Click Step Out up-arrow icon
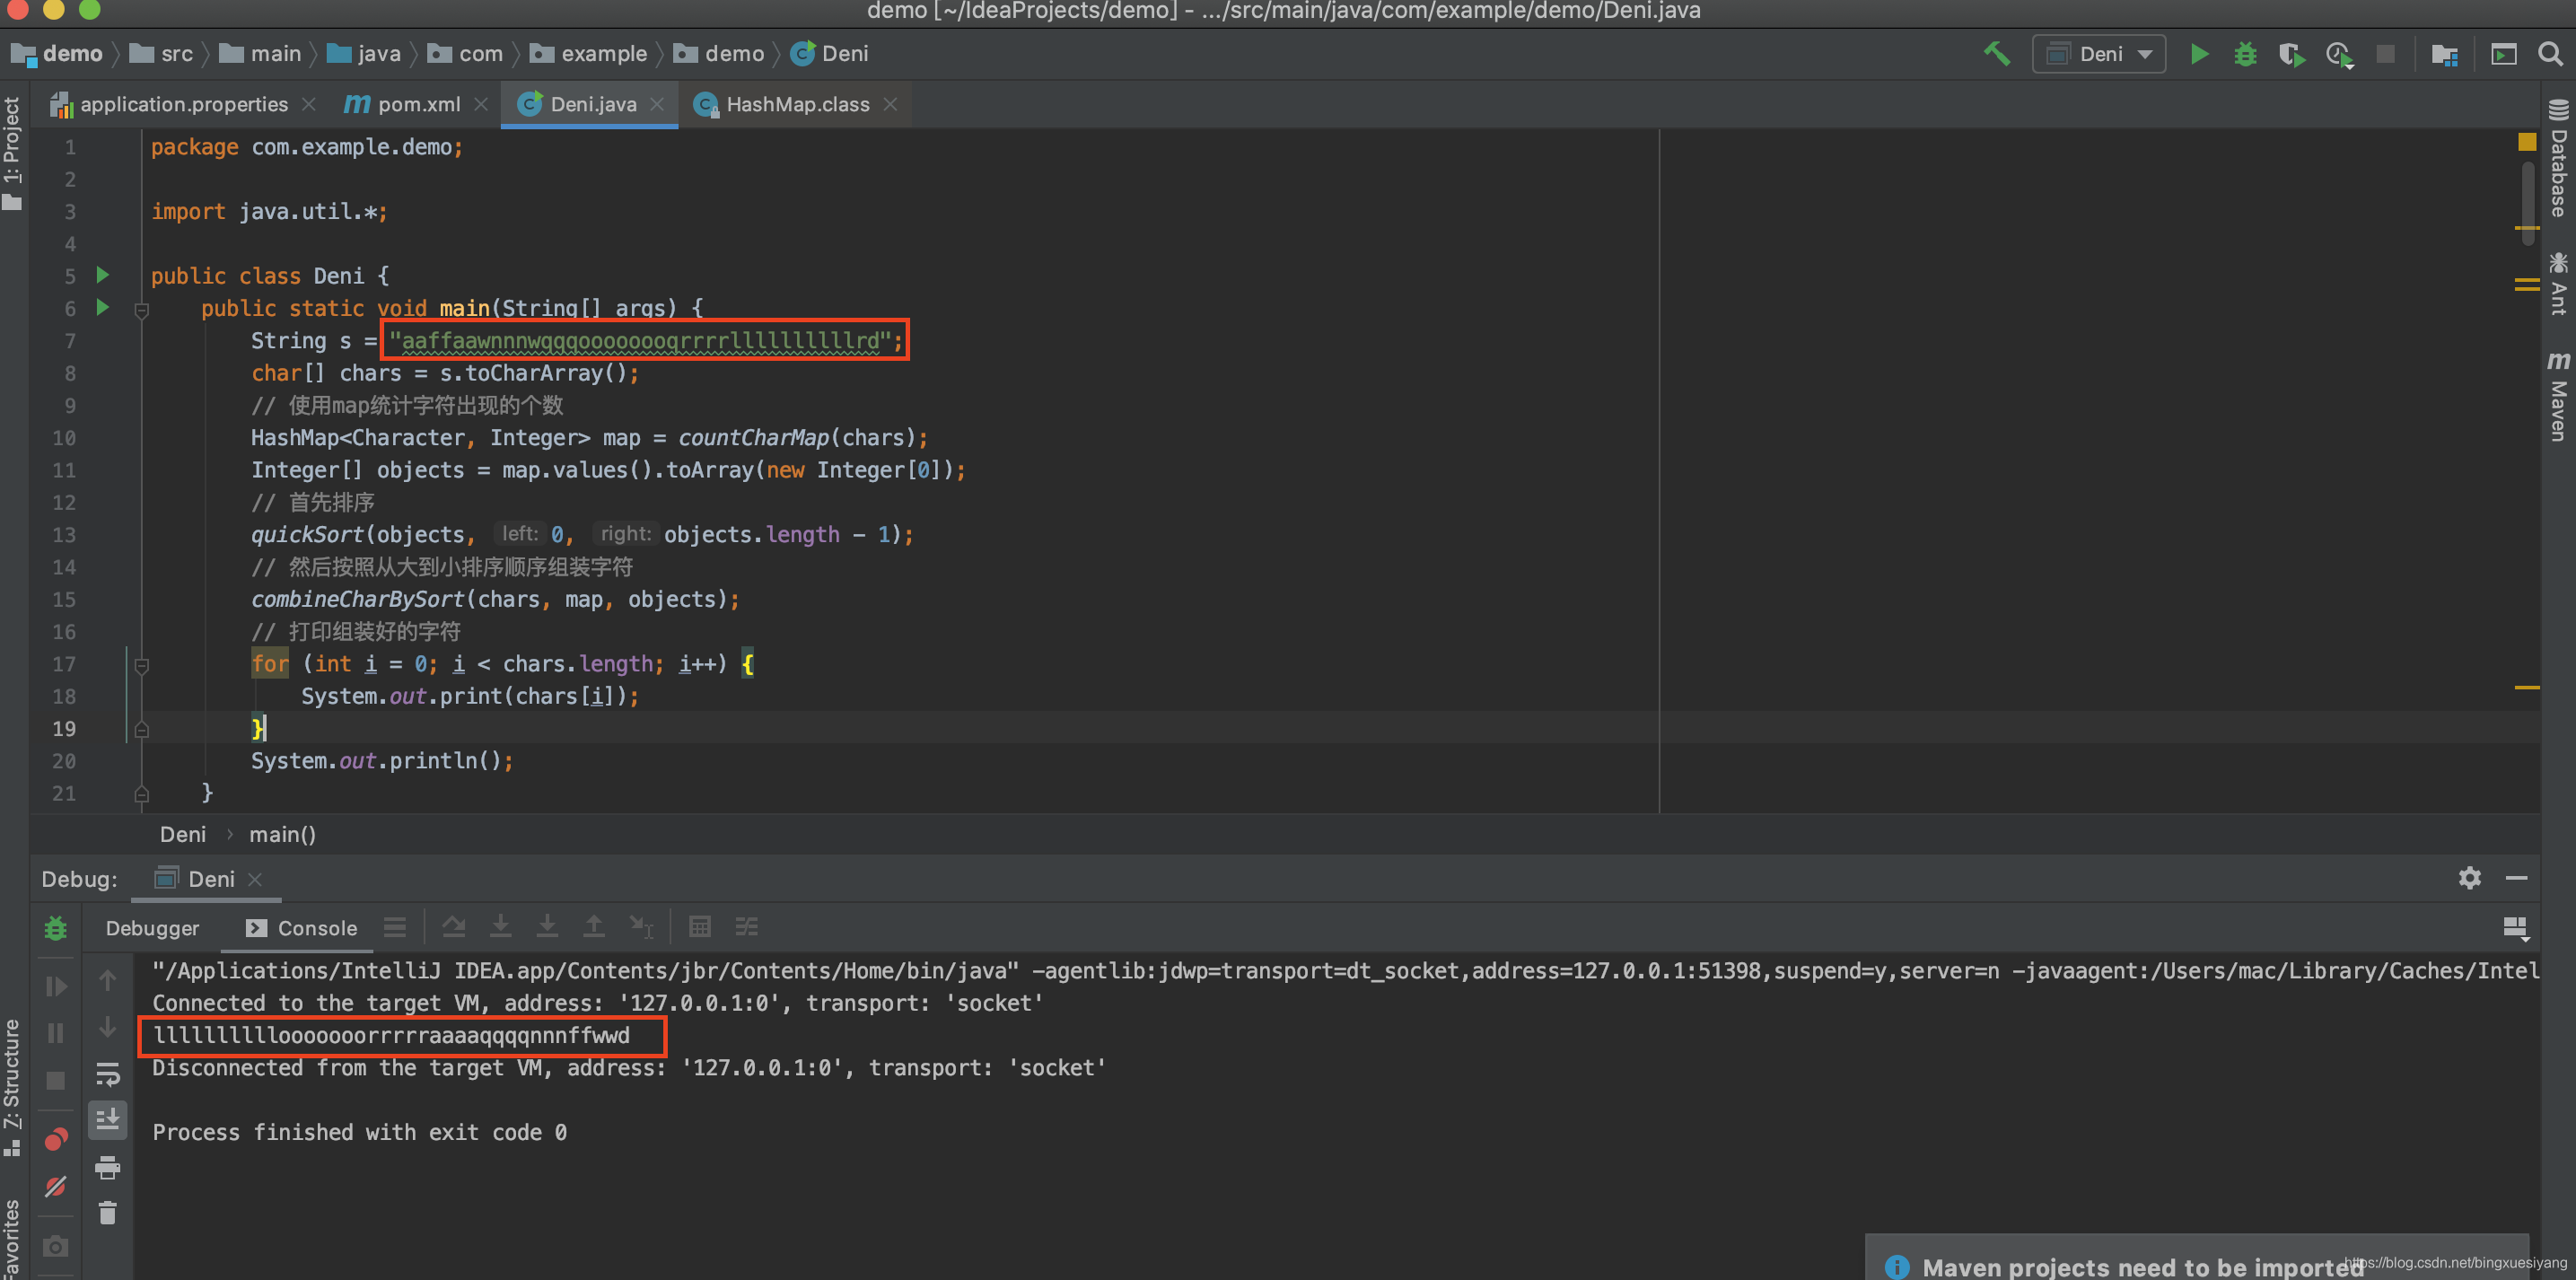 (594, 927)
